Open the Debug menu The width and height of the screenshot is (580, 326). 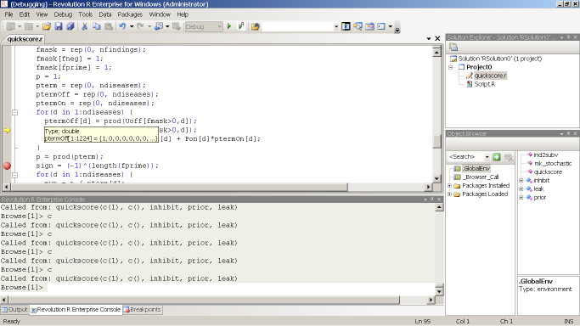(63, 14)
